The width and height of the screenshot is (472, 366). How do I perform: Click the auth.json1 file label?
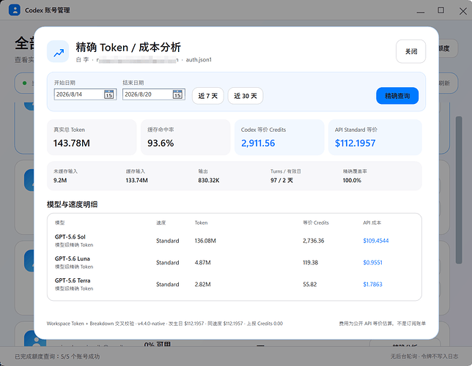[x=199, y=60]
